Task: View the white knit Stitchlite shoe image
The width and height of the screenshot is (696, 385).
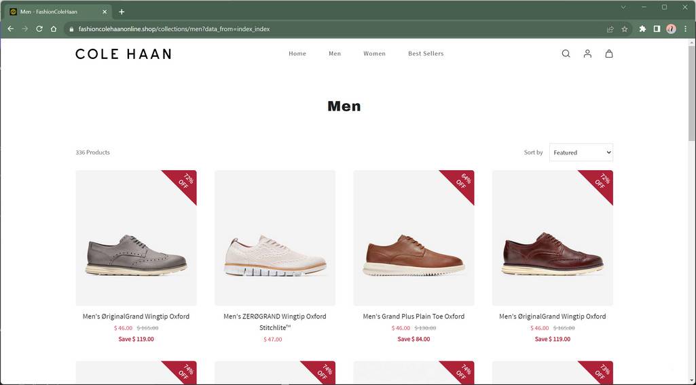Action: pos(275,238)
